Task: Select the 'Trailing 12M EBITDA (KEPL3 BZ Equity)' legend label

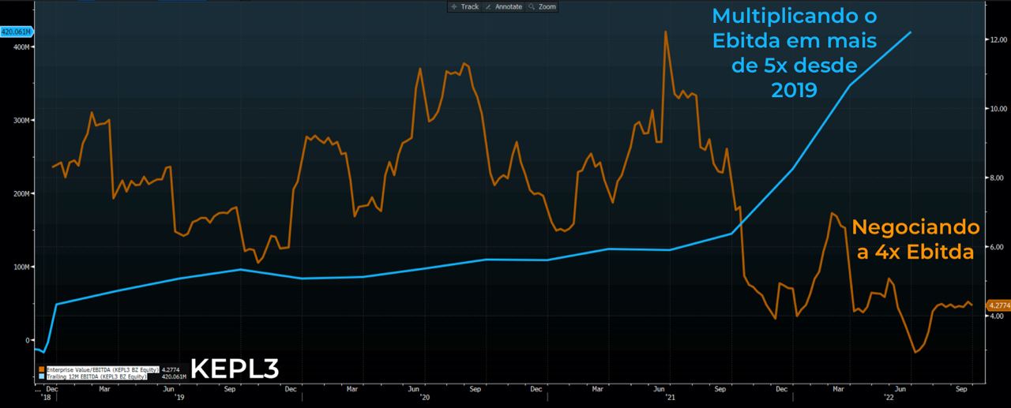Action: click(x=96, y=377)
